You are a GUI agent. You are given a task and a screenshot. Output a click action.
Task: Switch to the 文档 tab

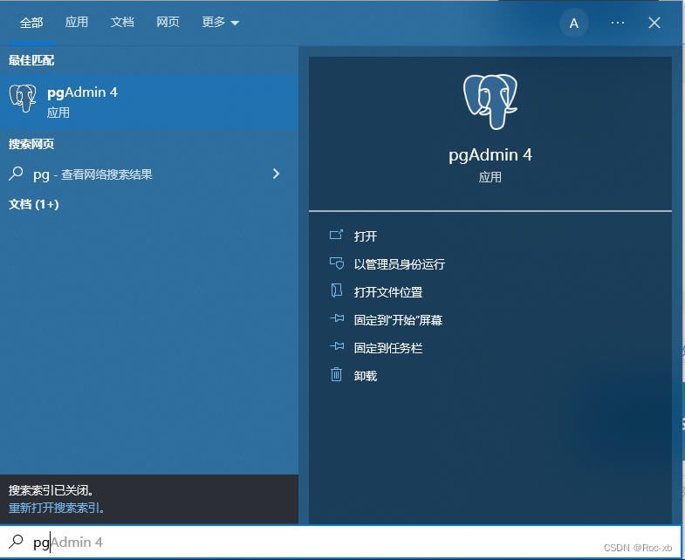(122, 22)
